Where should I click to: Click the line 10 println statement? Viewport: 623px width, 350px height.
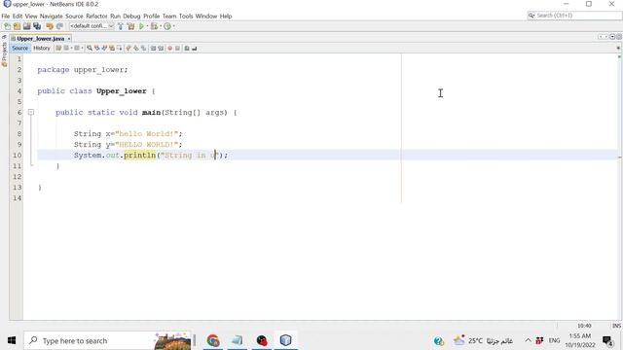(x=151, y=156)
